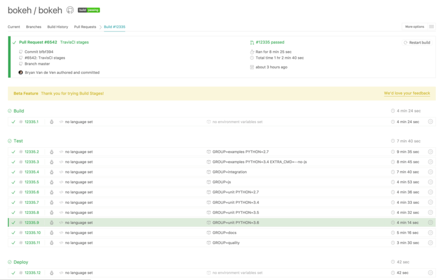This screenshot has width=438, height=280.
Task: Click the Restart build button
Action: [x=417, y=43]
